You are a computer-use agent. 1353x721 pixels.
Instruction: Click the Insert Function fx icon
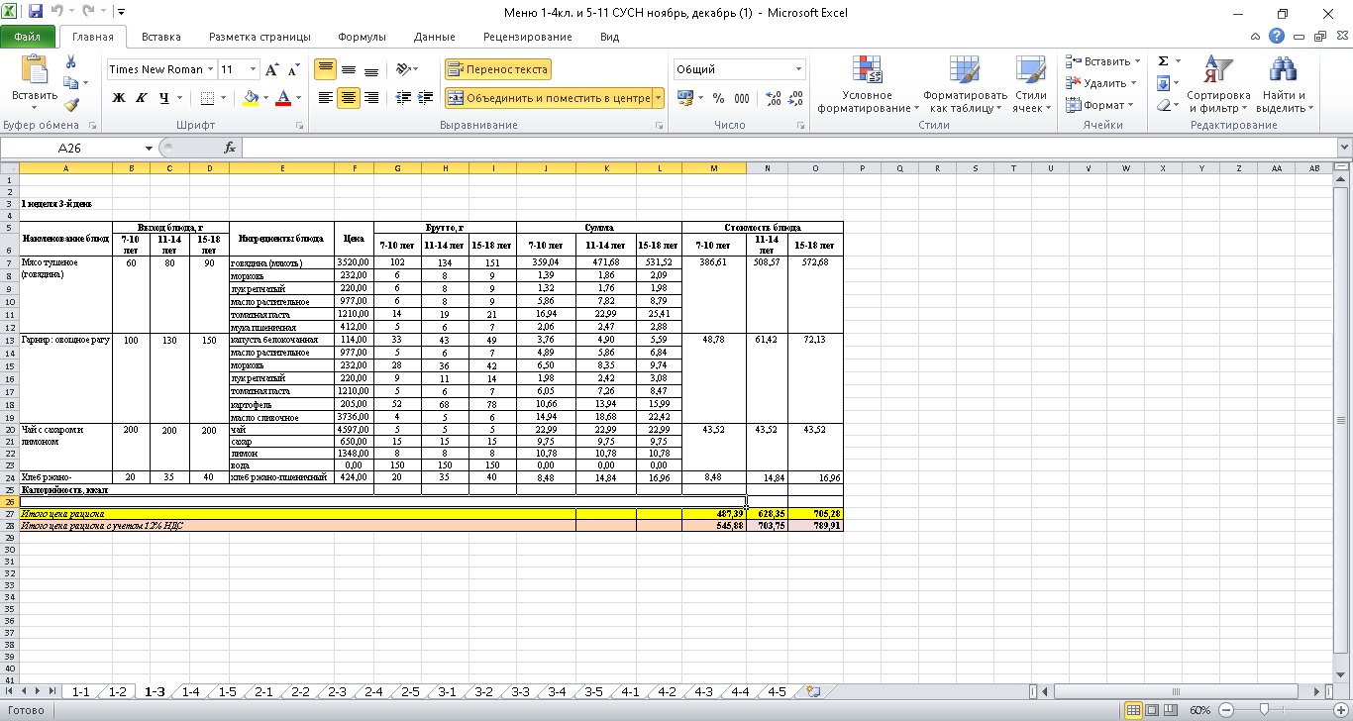coord(230,148)
